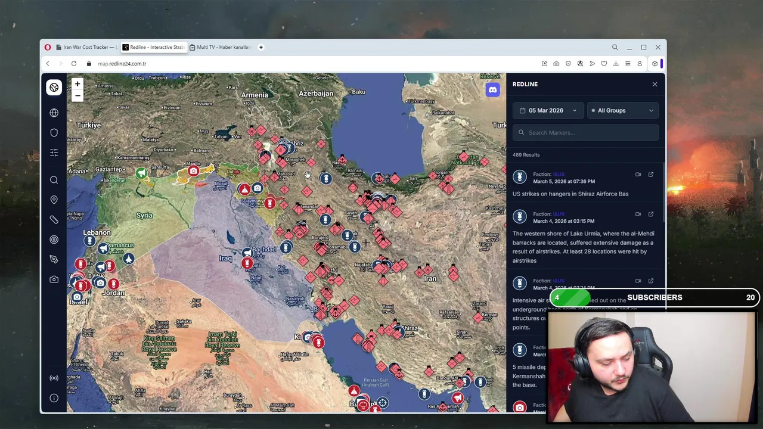
Task: Open external link for Lake Urmia entry
Action: tap(651, 214)
